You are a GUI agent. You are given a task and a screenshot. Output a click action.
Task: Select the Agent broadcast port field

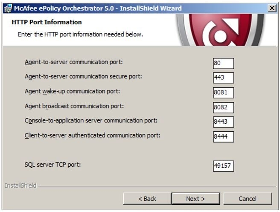tap(223, 107)
